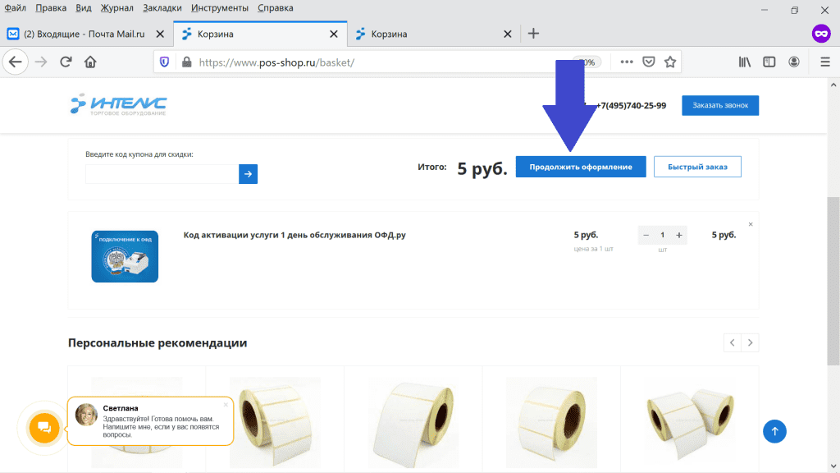840x473 pixels.
Task: Open the Firefox hamburger menu
Action: 824,62
